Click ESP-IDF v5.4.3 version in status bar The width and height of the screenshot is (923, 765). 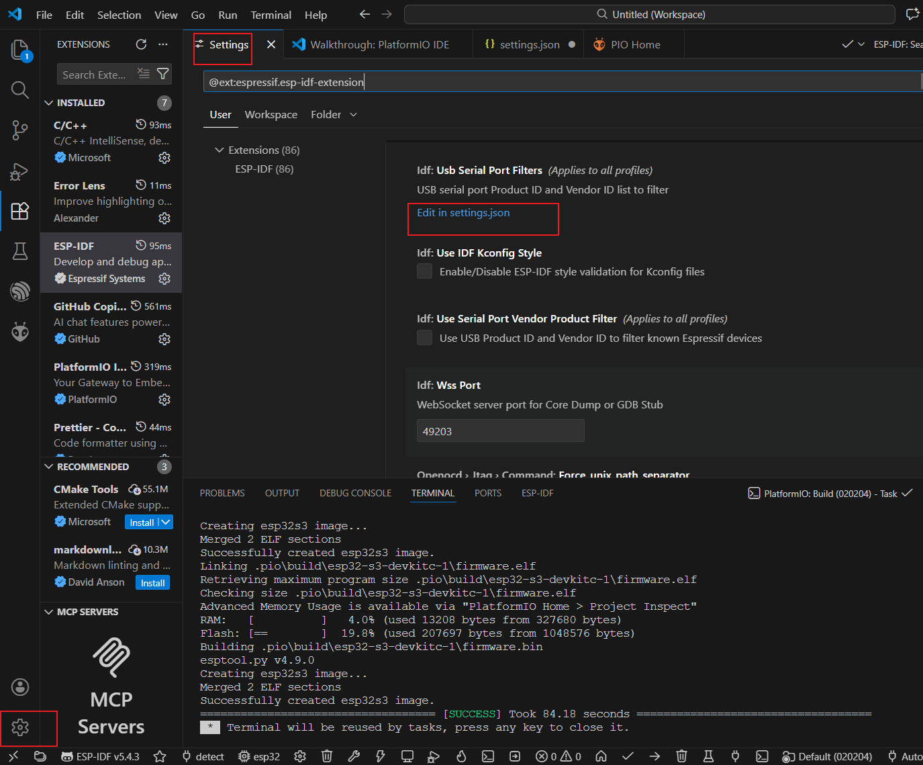pos(101,756)
